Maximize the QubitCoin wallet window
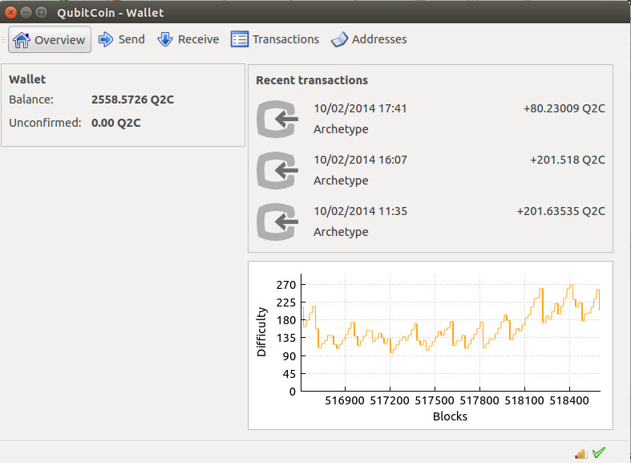This screenshot has height=463, width=631. [x=41, y=13]
